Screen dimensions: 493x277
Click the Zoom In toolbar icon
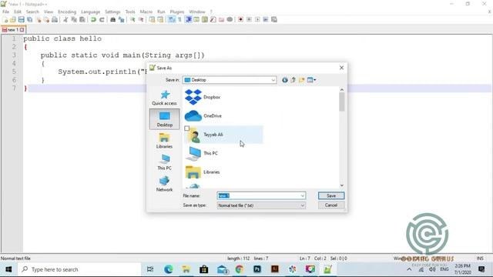click(x=132, y=19)
